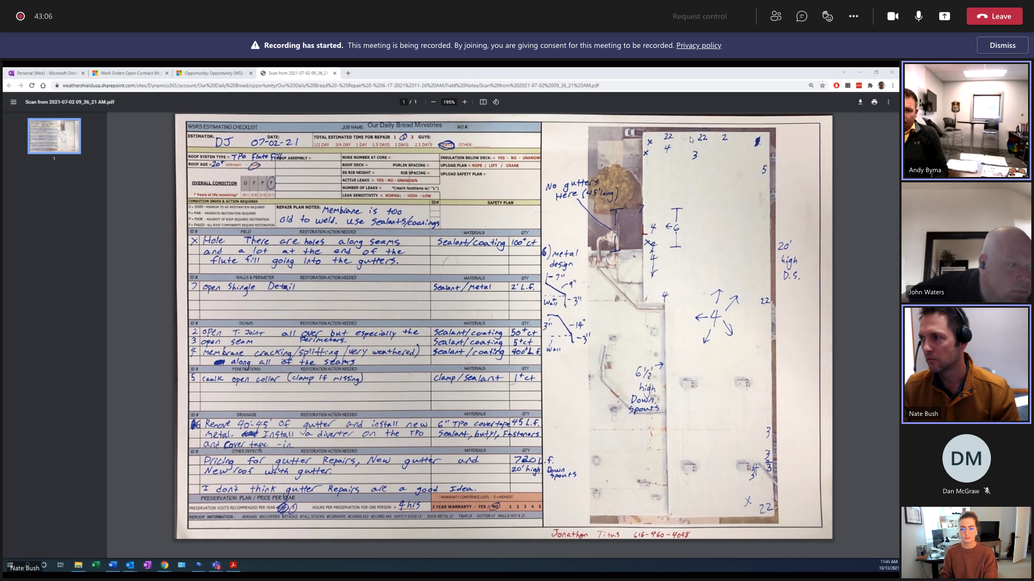Switch to Work Orders Open Contract tab
Screen dimensions: 1034x581
coord(129,73)
